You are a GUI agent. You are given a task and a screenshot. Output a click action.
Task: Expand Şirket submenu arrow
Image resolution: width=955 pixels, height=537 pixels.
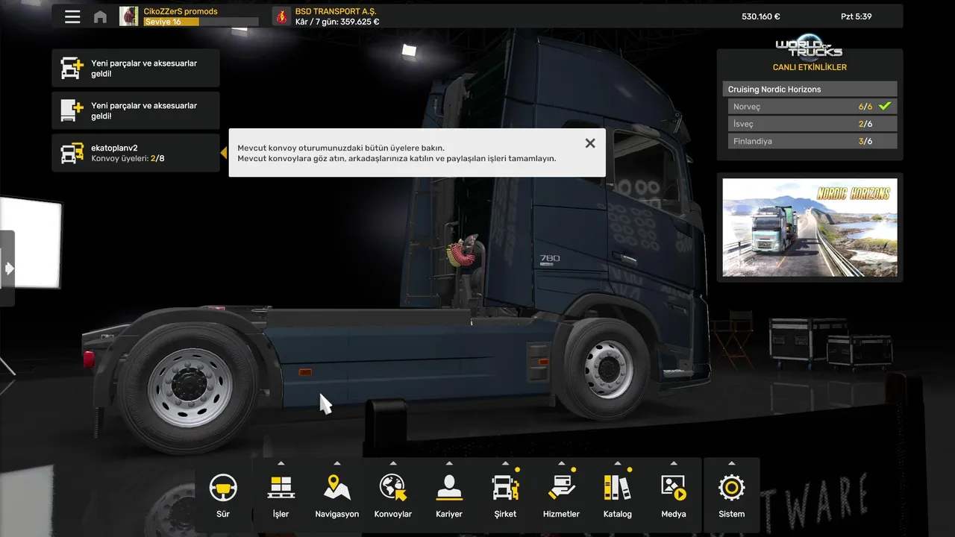(505, 463)
